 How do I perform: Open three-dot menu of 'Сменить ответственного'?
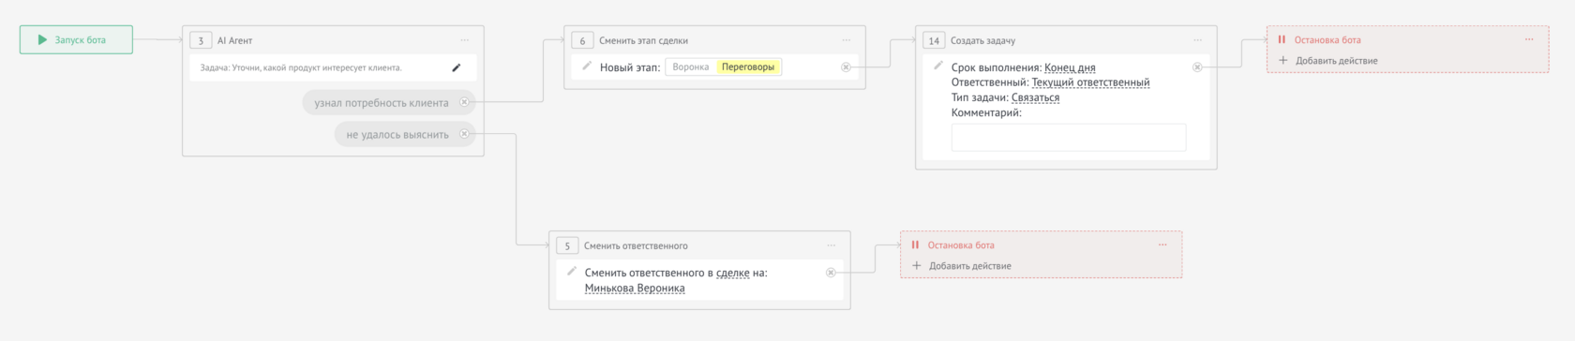[x=832, y=245]
